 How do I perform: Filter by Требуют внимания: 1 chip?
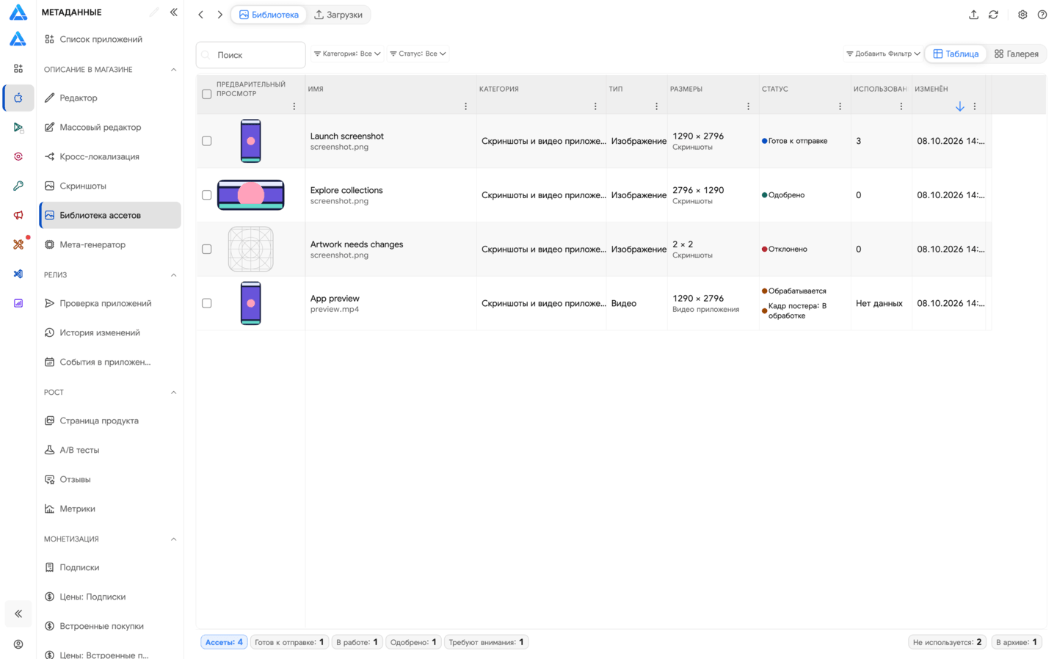(x=486, y=642)
